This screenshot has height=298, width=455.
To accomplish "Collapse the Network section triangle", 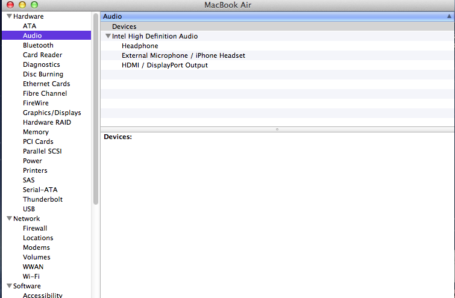I will pos(9,219).
